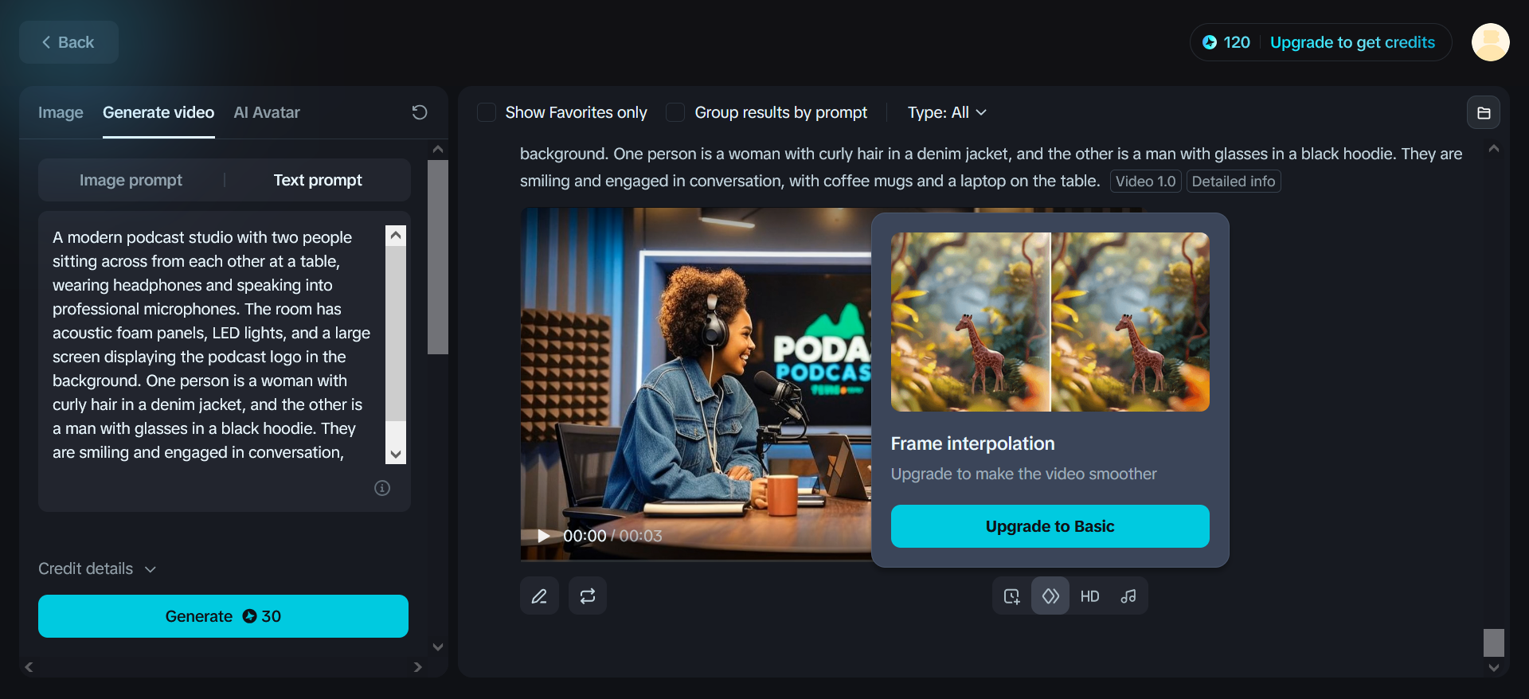Reset settings with the circular arrow icon
The image size is (1529, 699).
pyautogui.click(x=420, y=112)
